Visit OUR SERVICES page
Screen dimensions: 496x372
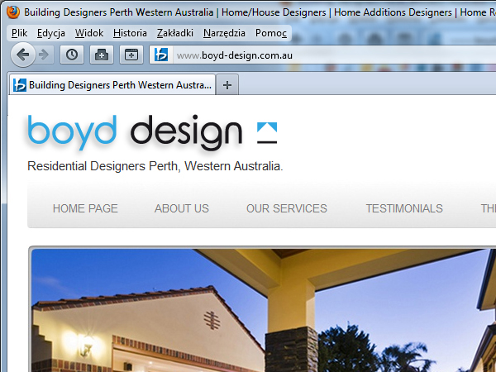point(287,208)
